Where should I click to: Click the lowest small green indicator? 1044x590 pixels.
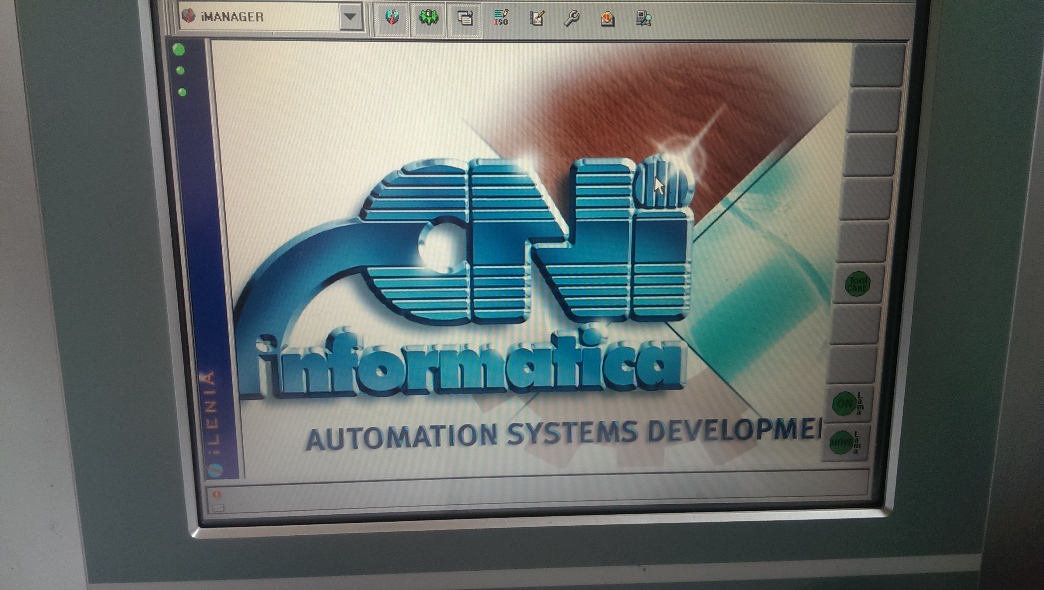[x=183, y=92]
